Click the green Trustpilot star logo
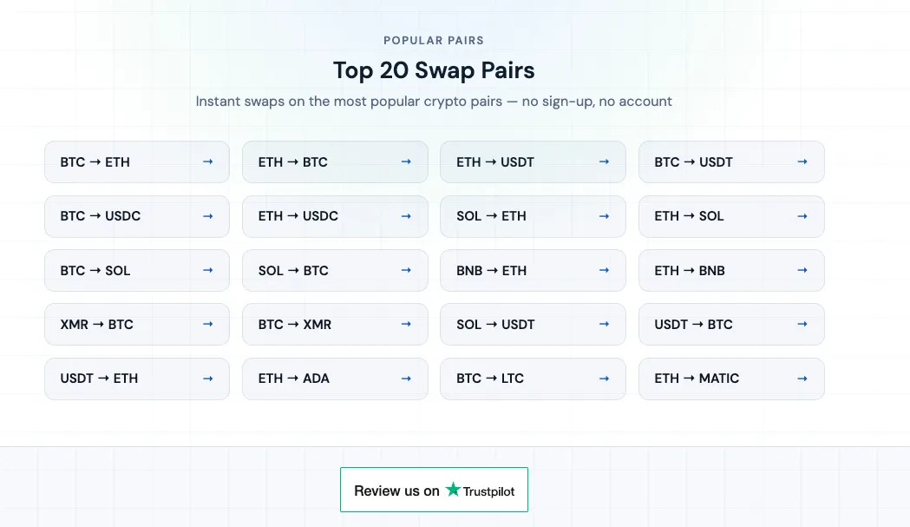 click(x=453, y=489)
